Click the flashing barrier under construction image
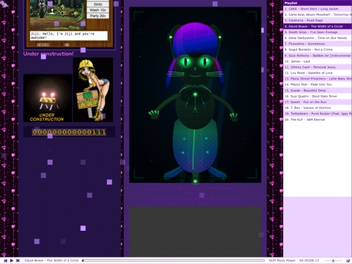Viewport: 352px width, 264px height. 48,98
